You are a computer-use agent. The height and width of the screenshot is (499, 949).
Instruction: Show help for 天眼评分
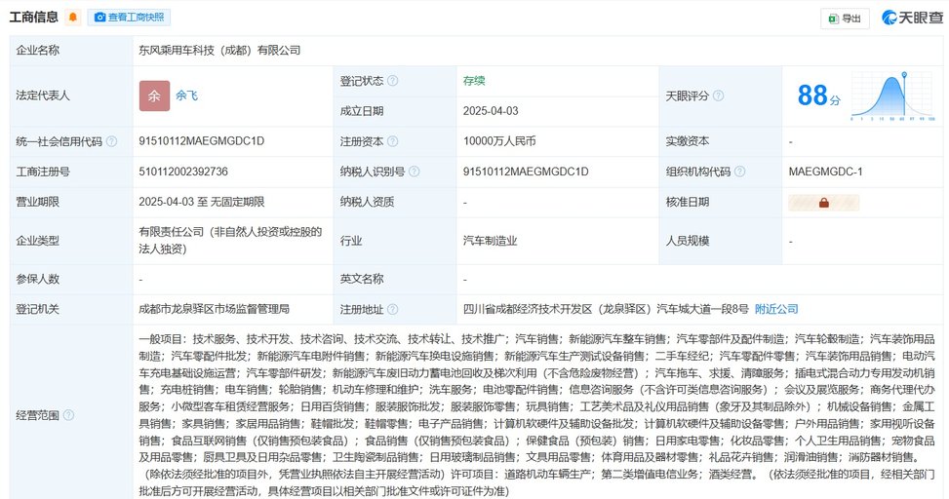pos(719,96)
